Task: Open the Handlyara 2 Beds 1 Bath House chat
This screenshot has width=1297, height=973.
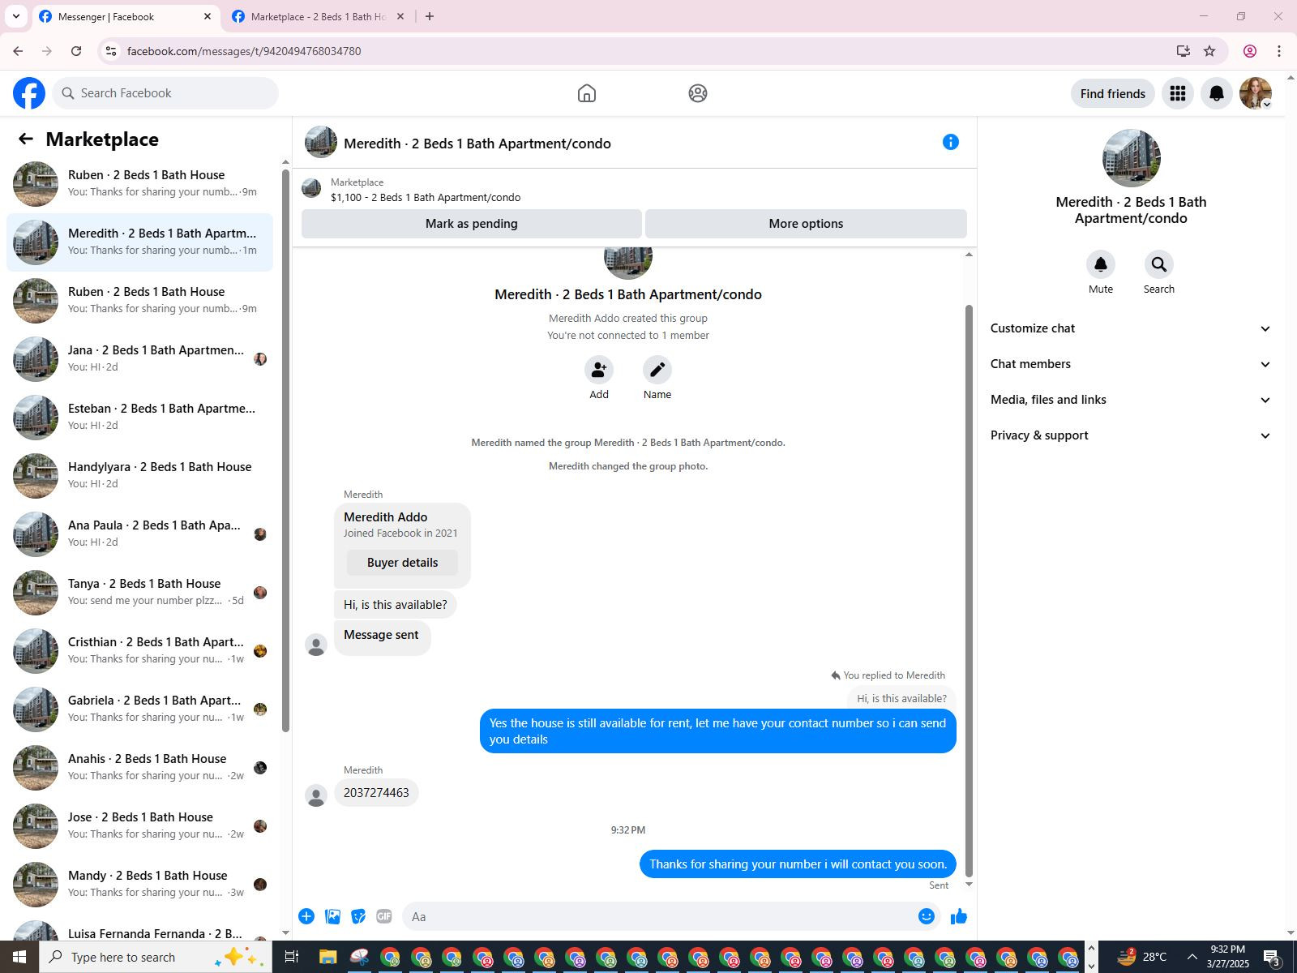Action: tap(139, 476)
